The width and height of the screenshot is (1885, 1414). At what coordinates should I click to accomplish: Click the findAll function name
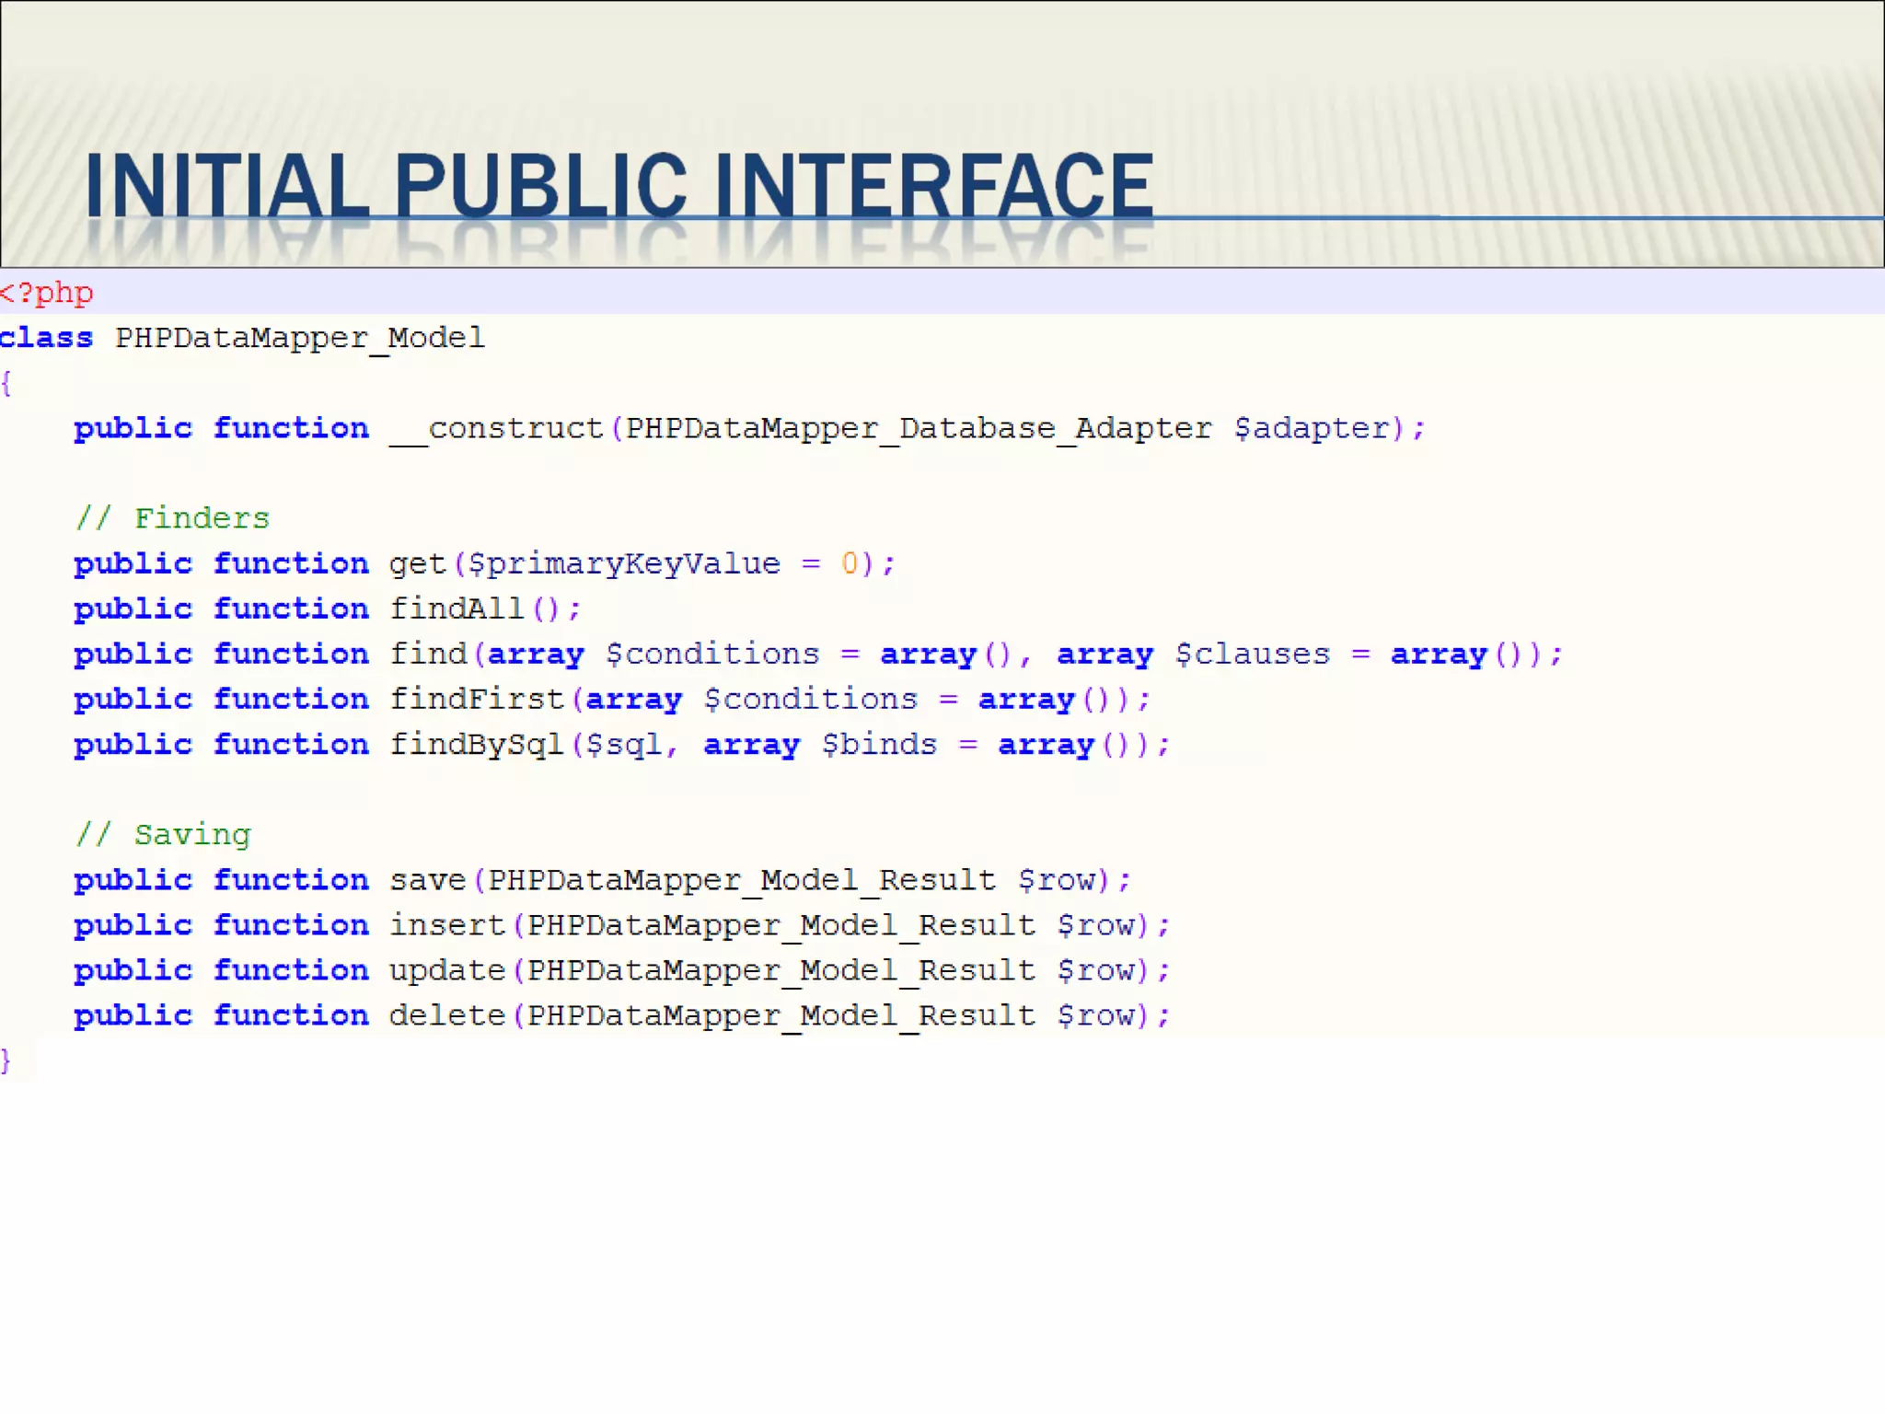(457, 608)
